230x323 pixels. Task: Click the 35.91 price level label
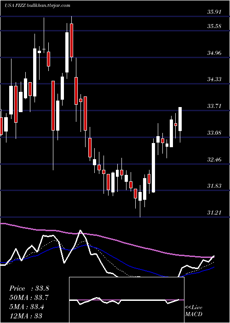coord(214,12)
